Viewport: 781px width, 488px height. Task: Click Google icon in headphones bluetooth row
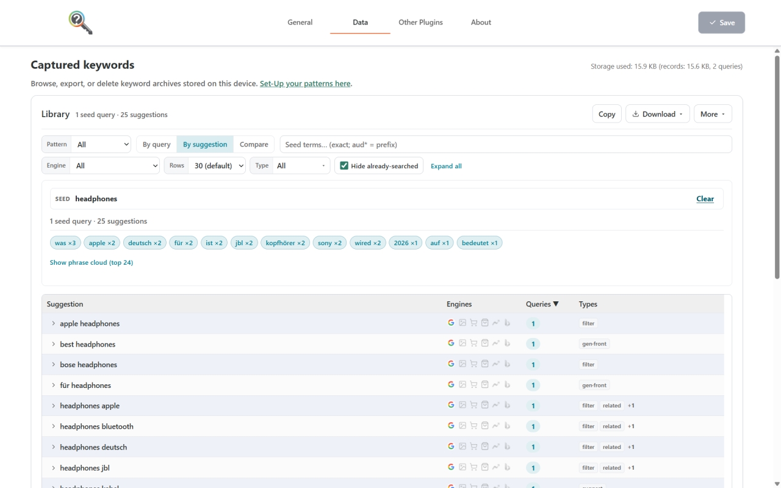(x=452, y=426)
